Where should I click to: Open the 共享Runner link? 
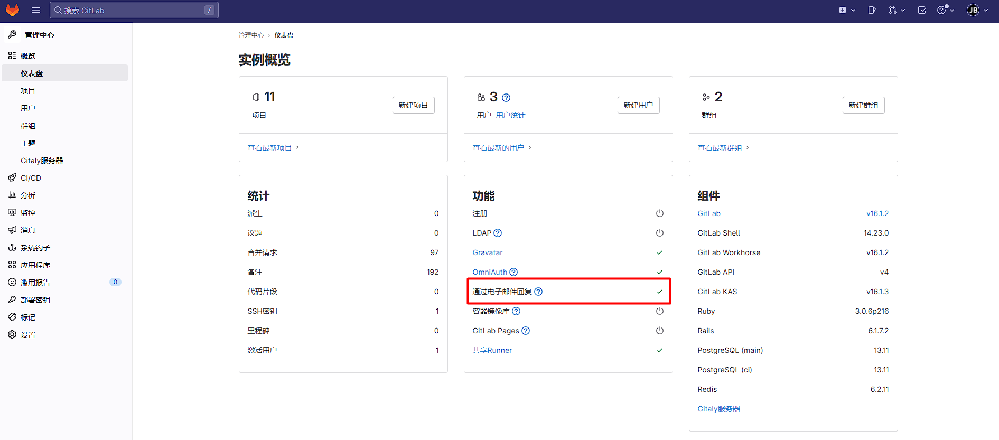pyautogui.click(x=492, y=350)
